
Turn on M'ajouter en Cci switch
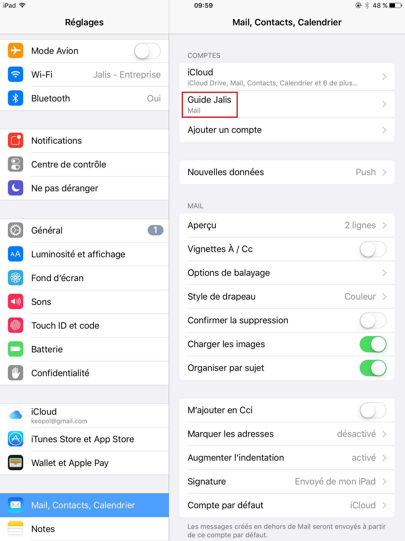click(373, 410)
